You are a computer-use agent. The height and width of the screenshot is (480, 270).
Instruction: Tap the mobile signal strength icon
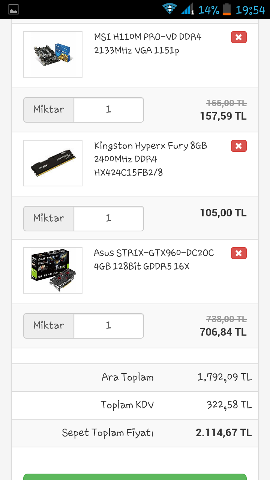[187, 9]
